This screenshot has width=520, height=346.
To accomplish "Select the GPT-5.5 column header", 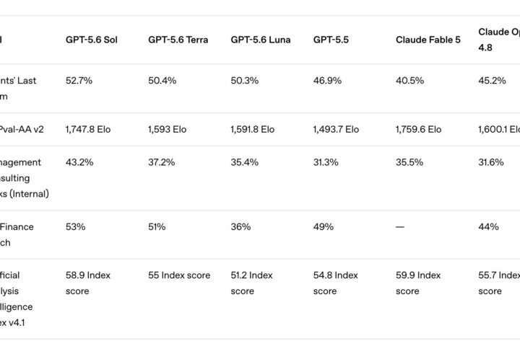I will click(x=331, y=40).
